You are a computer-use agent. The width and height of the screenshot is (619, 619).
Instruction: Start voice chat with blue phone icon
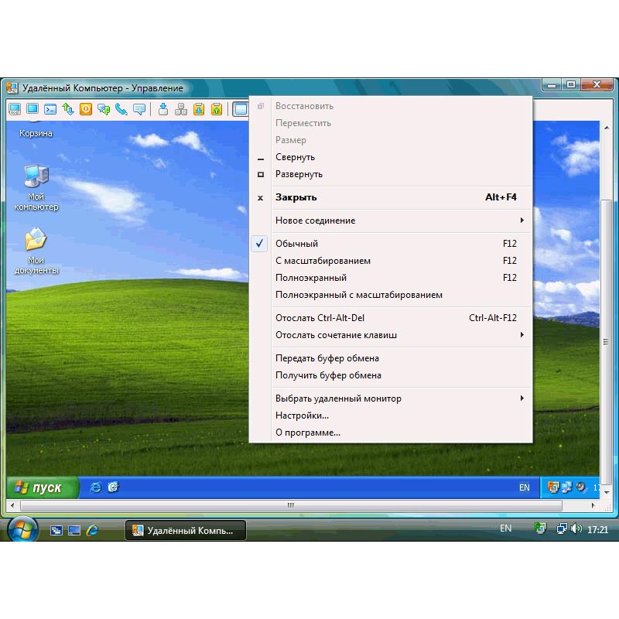tap(121, 109)
